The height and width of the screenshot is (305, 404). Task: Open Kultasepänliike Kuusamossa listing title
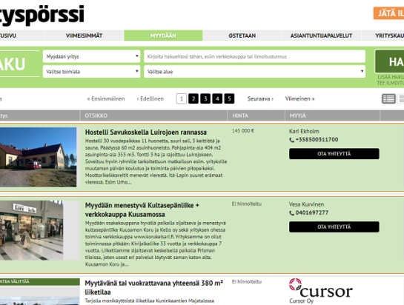142,210
